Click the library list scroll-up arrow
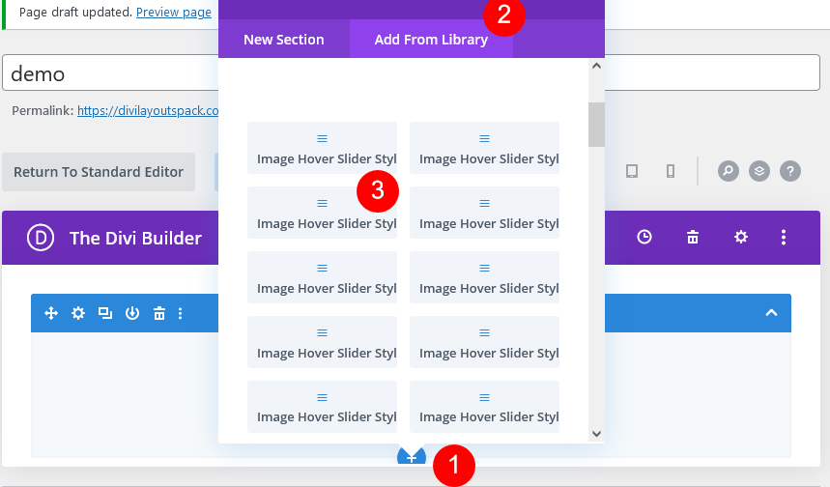 596,66
